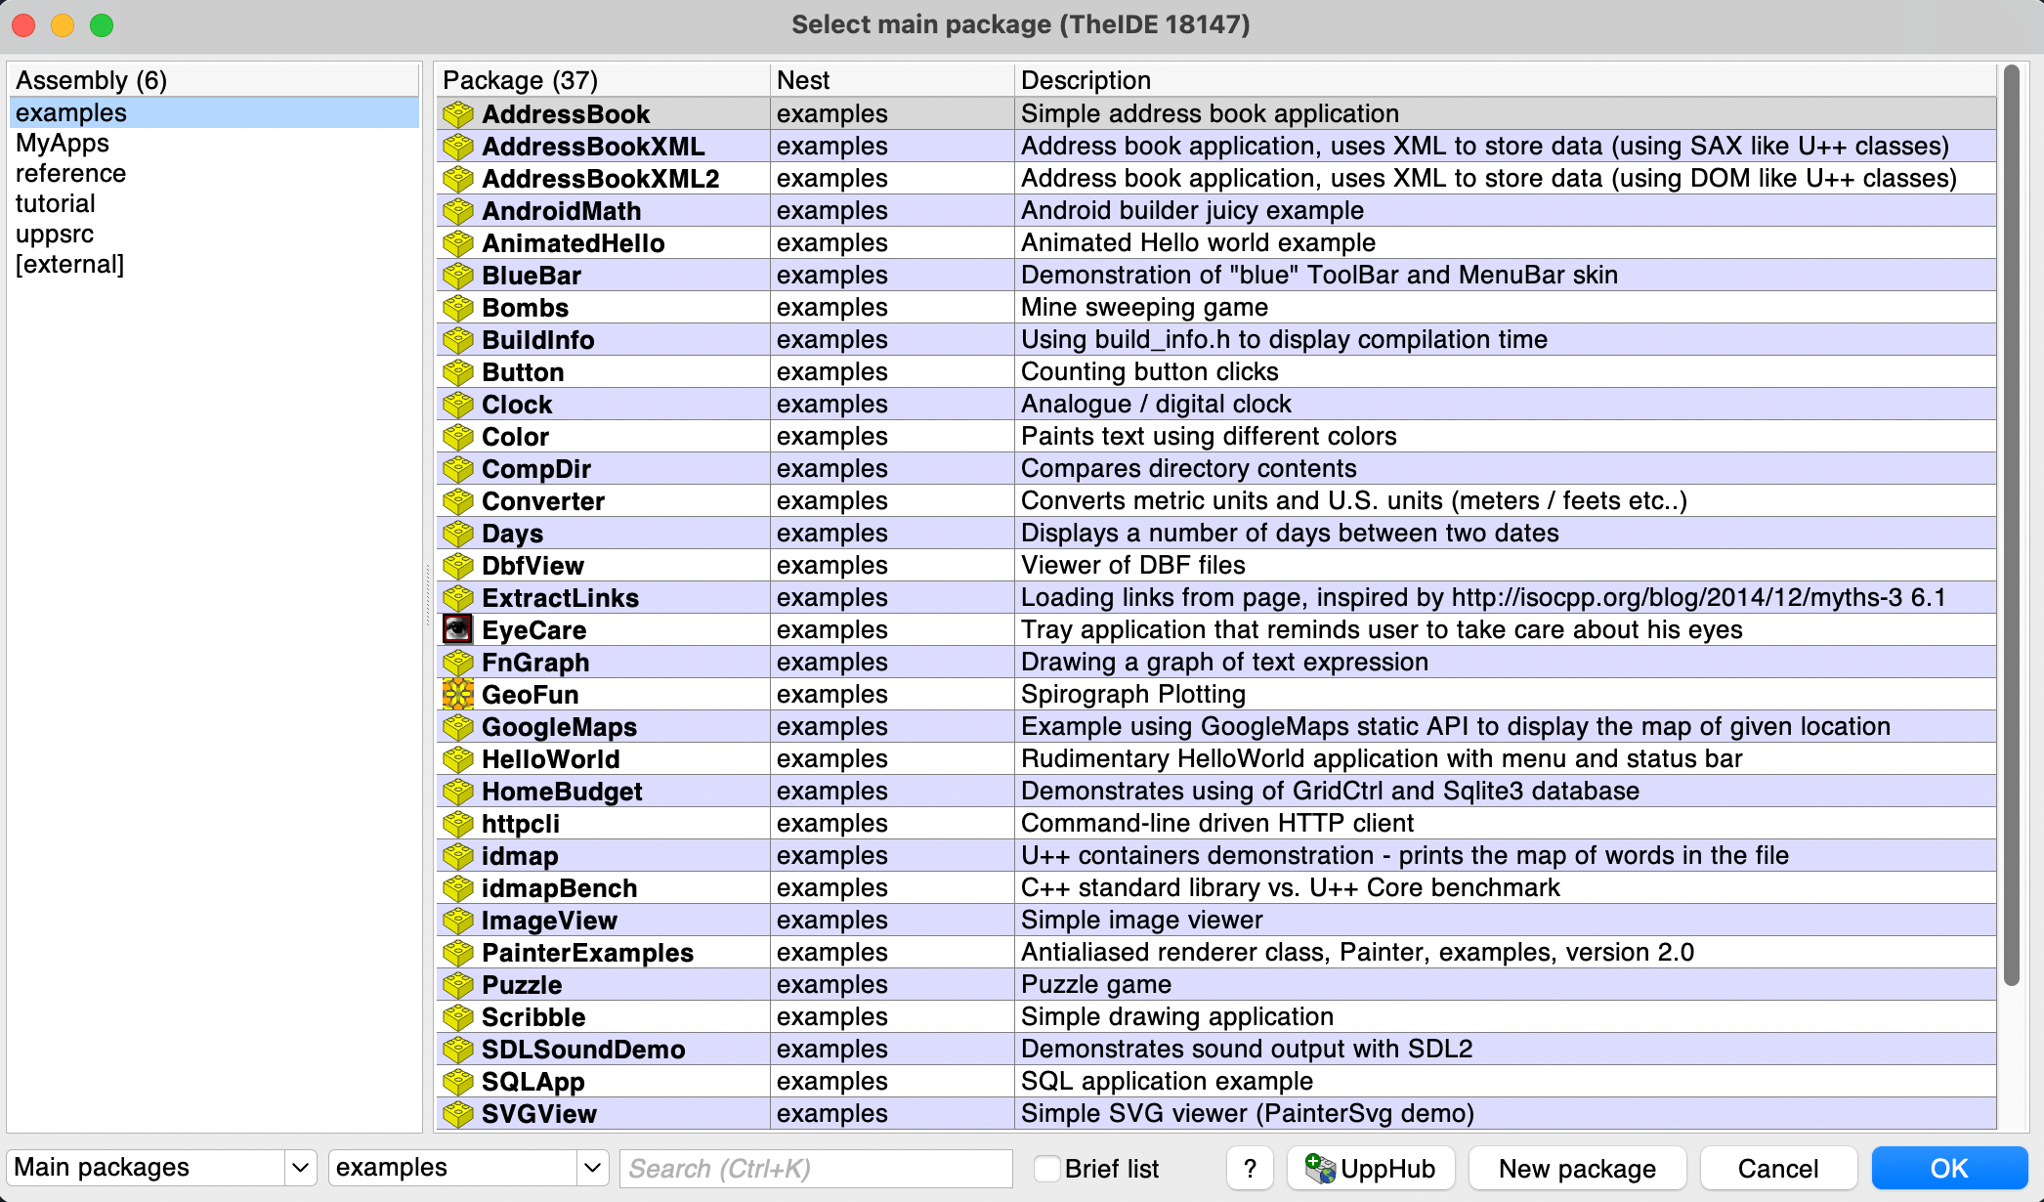Select the uppsrc assembly
This screenshot has height=1202, width=2044.
pos(55,235)
